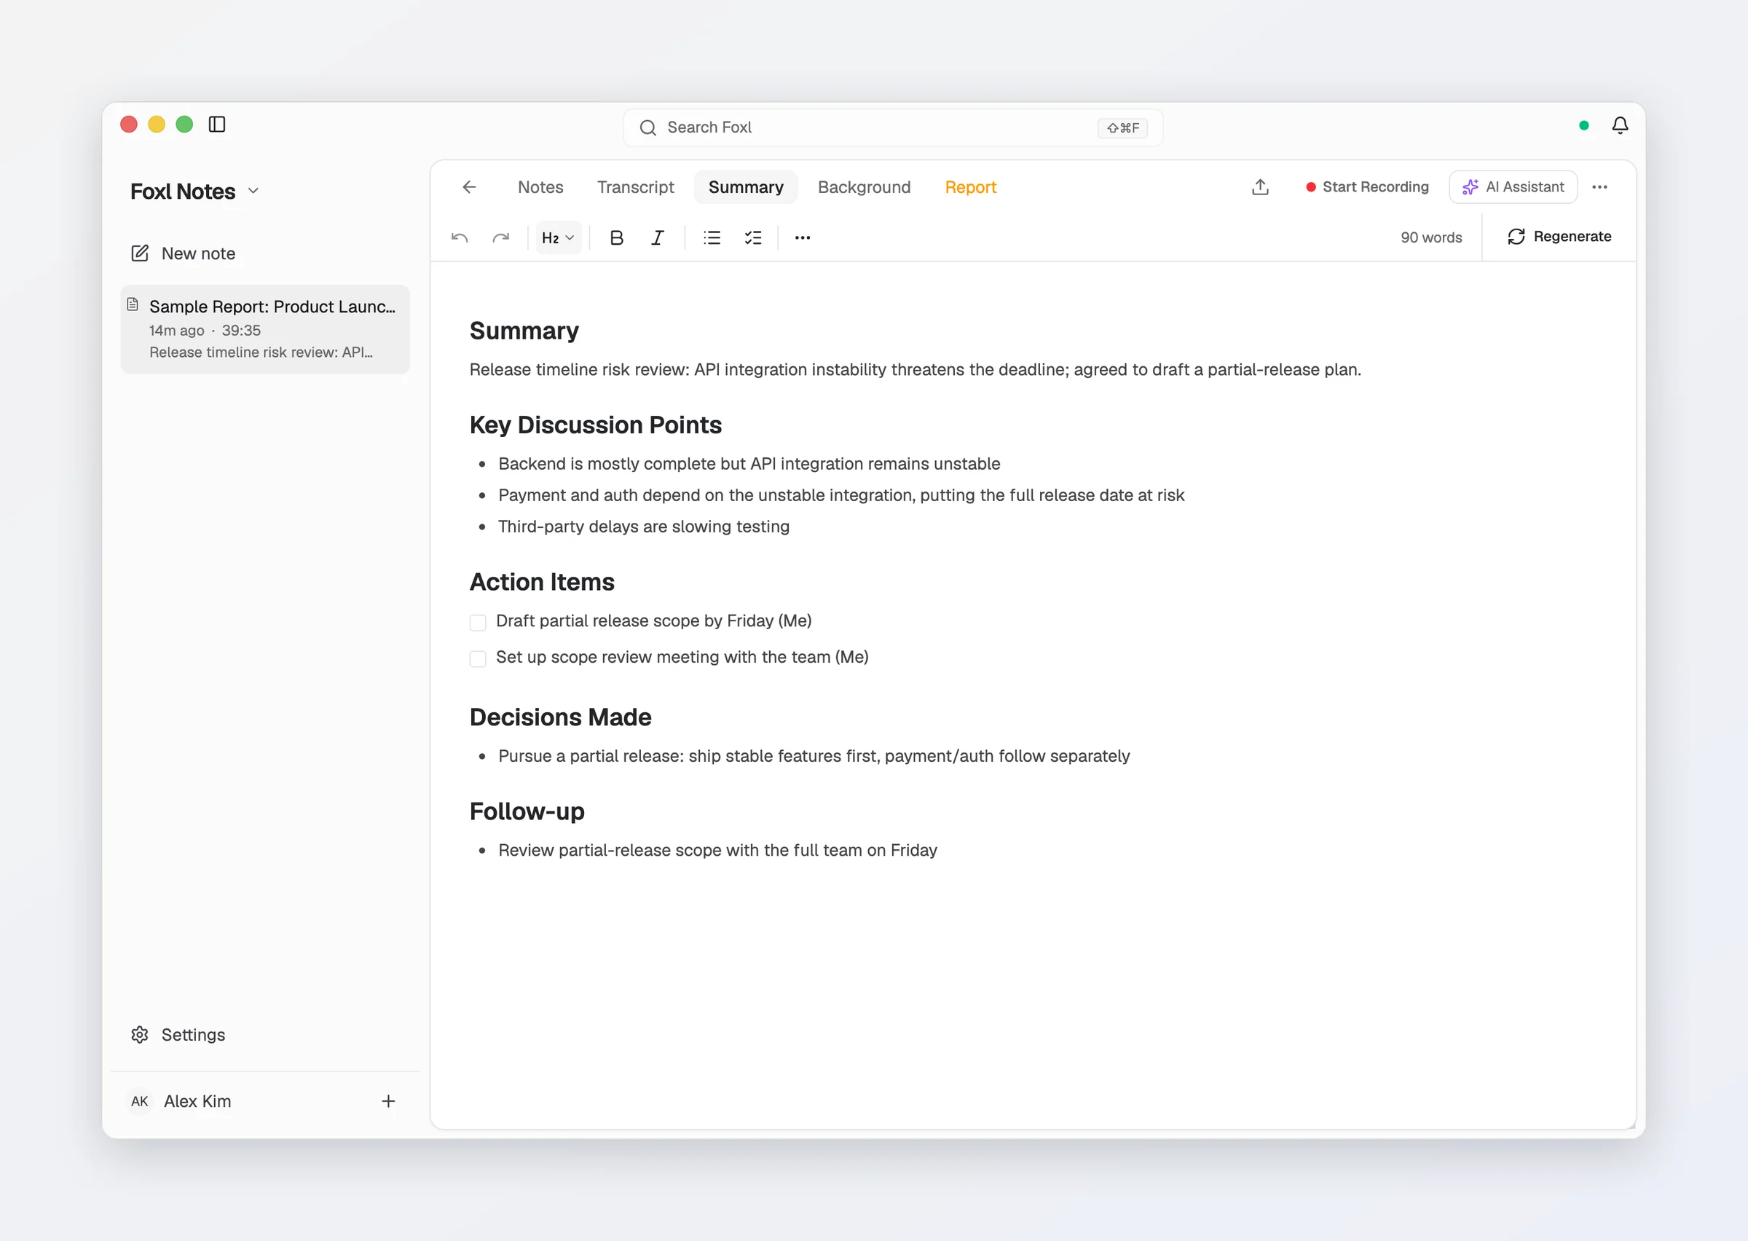Click the 'Key Discussion Points' heading
Image resolution: width=1748 pixels, height=1241 pixels.
(x=595, y=425)
